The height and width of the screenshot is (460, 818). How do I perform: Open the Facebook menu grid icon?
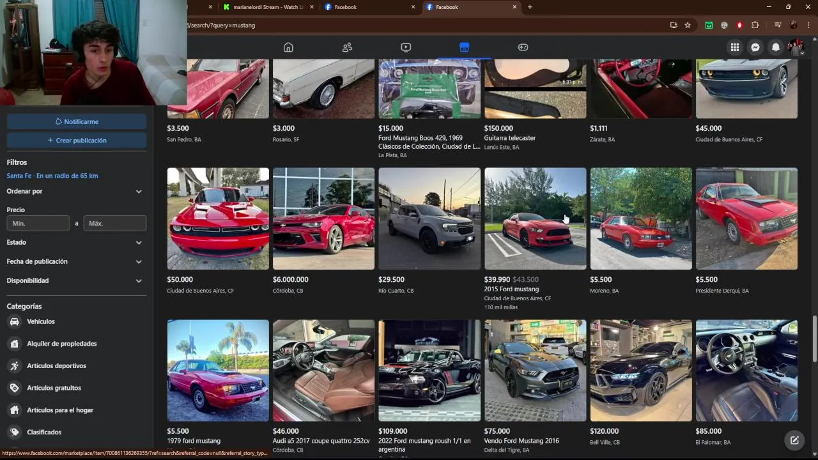click(x=735, y=47)
